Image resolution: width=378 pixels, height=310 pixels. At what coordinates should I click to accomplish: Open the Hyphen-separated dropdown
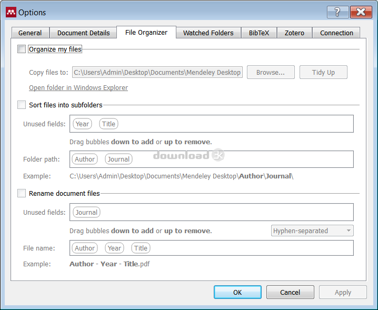[312, 231]
